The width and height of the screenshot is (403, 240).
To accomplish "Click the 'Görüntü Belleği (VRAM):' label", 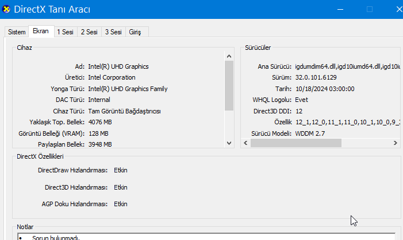I will [51, 133].
